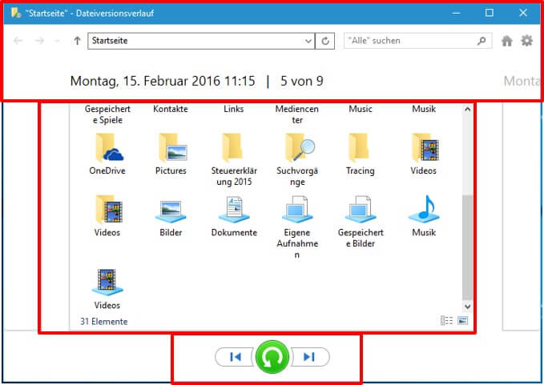
Task: Open the OneDrive folder
Action: [107, 154]
